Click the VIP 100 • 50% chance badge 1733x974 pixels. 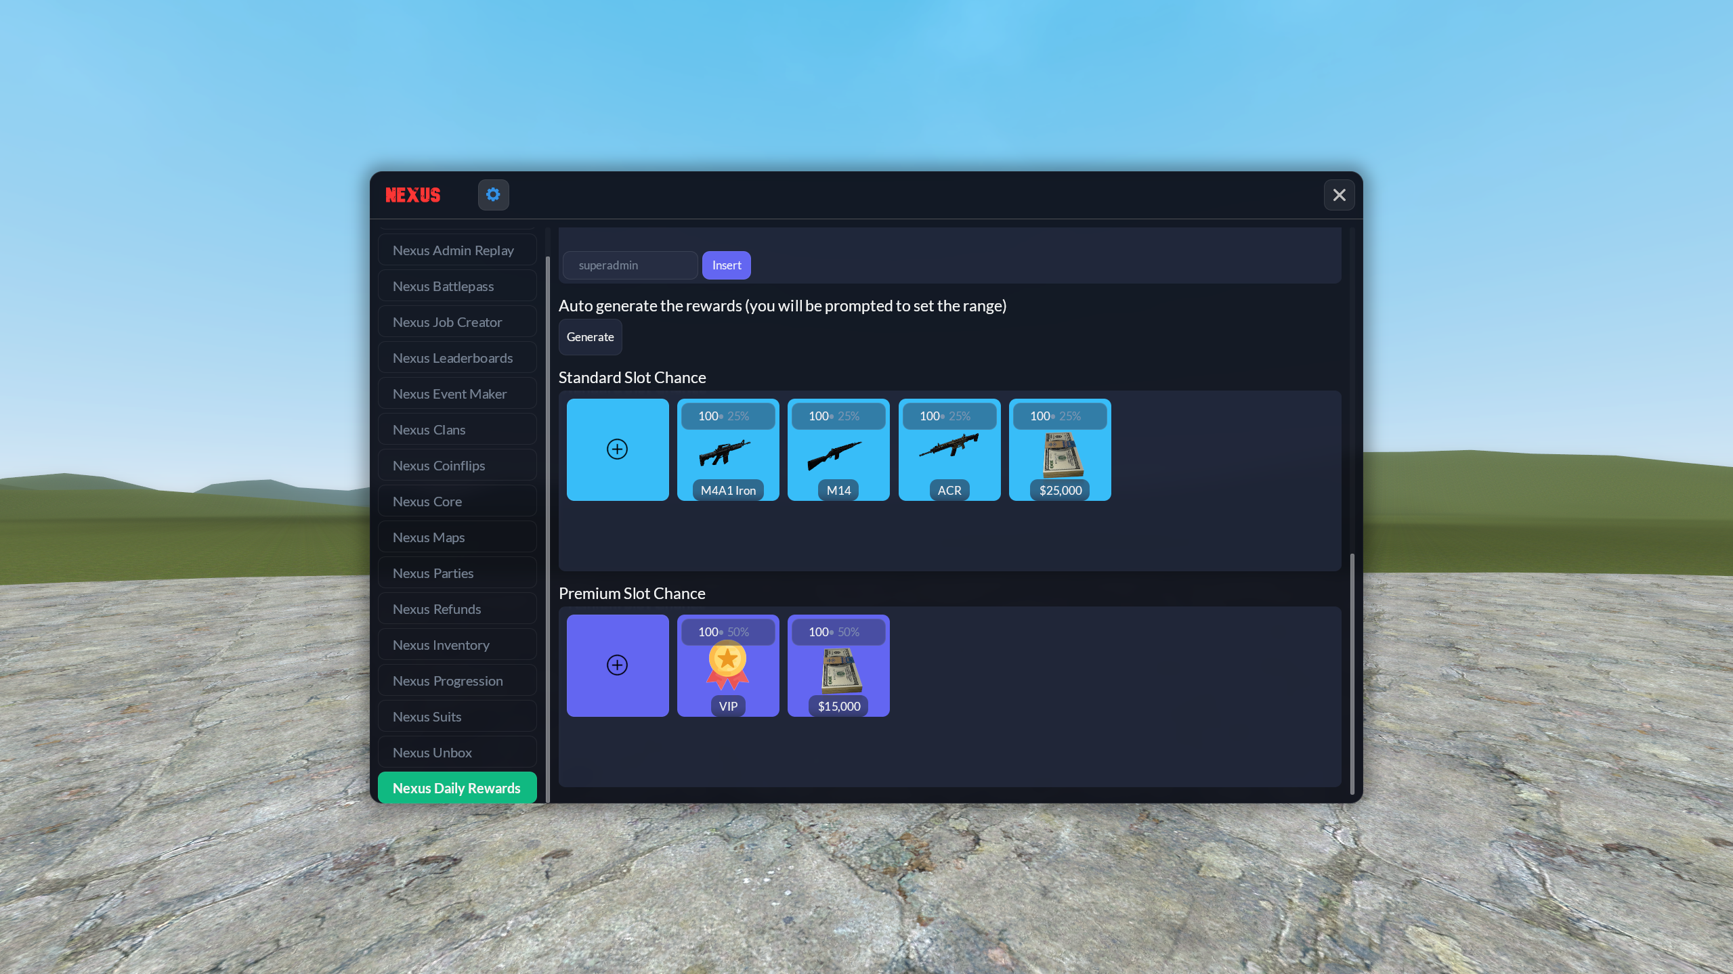coord(728,632)
